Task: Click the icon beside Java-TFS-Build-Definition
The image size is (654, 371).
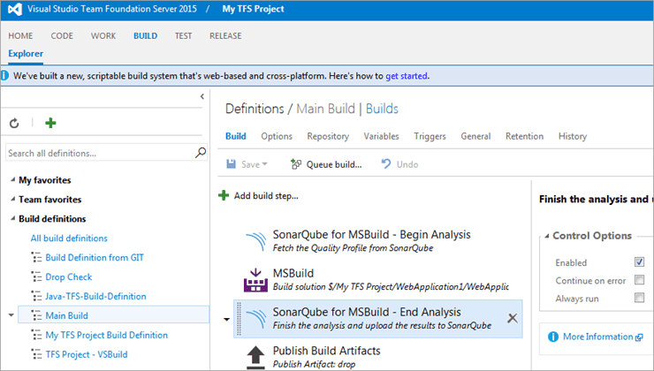Action: point(37,297)
